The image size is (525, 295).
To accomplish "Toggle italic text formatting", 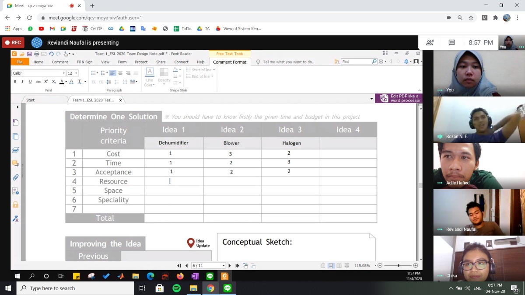I will pos(24,81).
